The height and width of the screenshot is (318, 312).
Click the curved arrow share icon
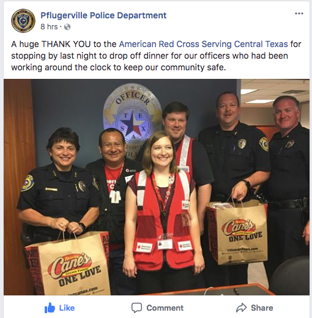(x=241, y=308)
